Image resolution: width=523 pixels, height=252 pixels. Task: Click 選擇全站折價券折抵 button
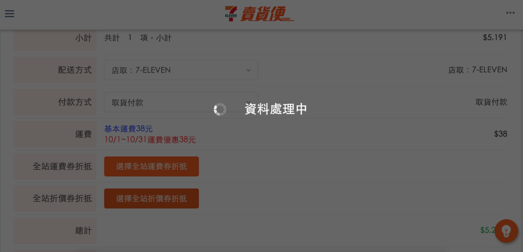151,199
